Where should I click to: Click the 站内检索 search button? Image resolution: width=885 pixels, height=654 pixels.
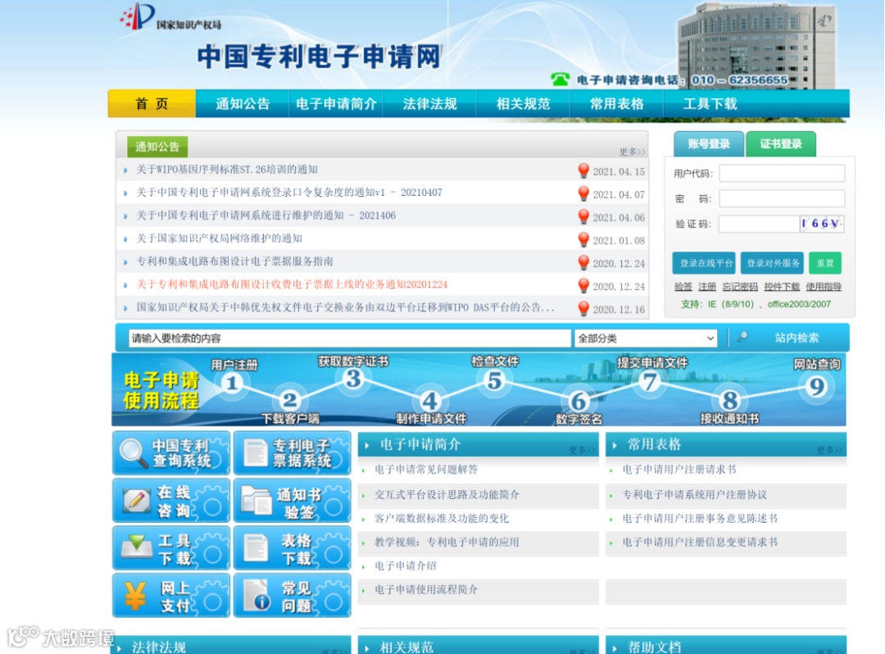(x=796, y=338)
